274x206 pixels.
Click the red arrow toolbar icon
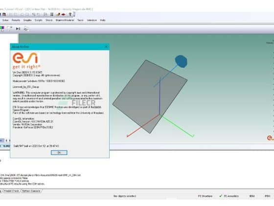click(x=64, y=14)
